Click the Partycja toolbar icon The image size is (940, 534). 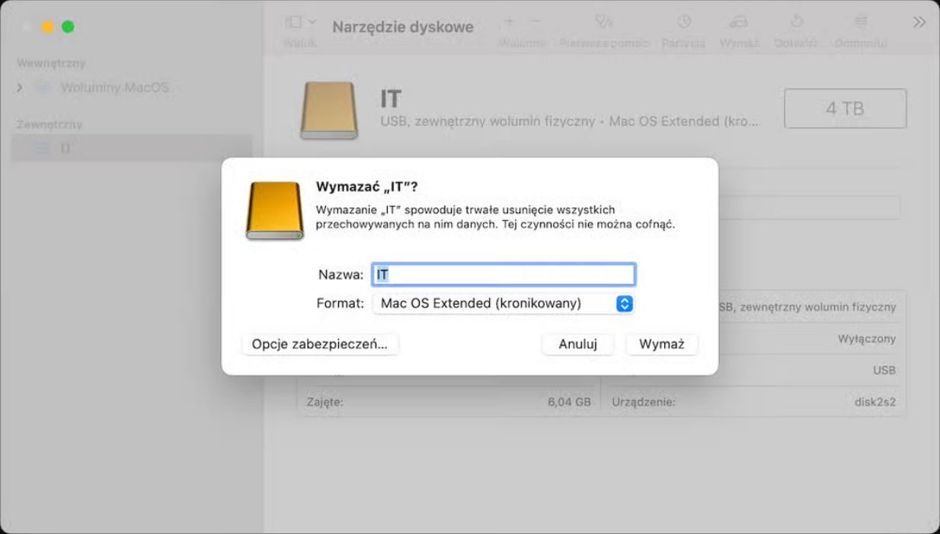683,22
